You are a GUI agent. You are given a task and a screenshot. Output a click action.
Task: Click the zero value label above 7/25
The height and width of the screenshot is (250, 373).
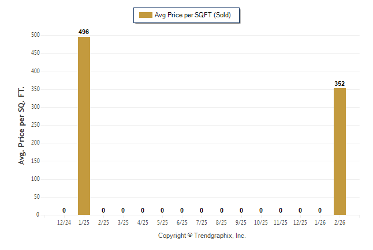202,210
